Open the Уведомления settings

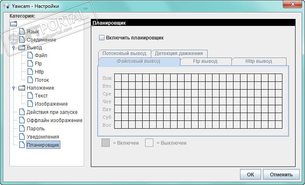[x=43, y=137]
